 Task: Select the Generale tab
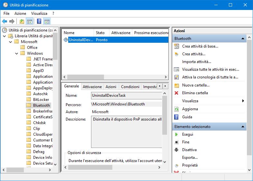[71, 86]
